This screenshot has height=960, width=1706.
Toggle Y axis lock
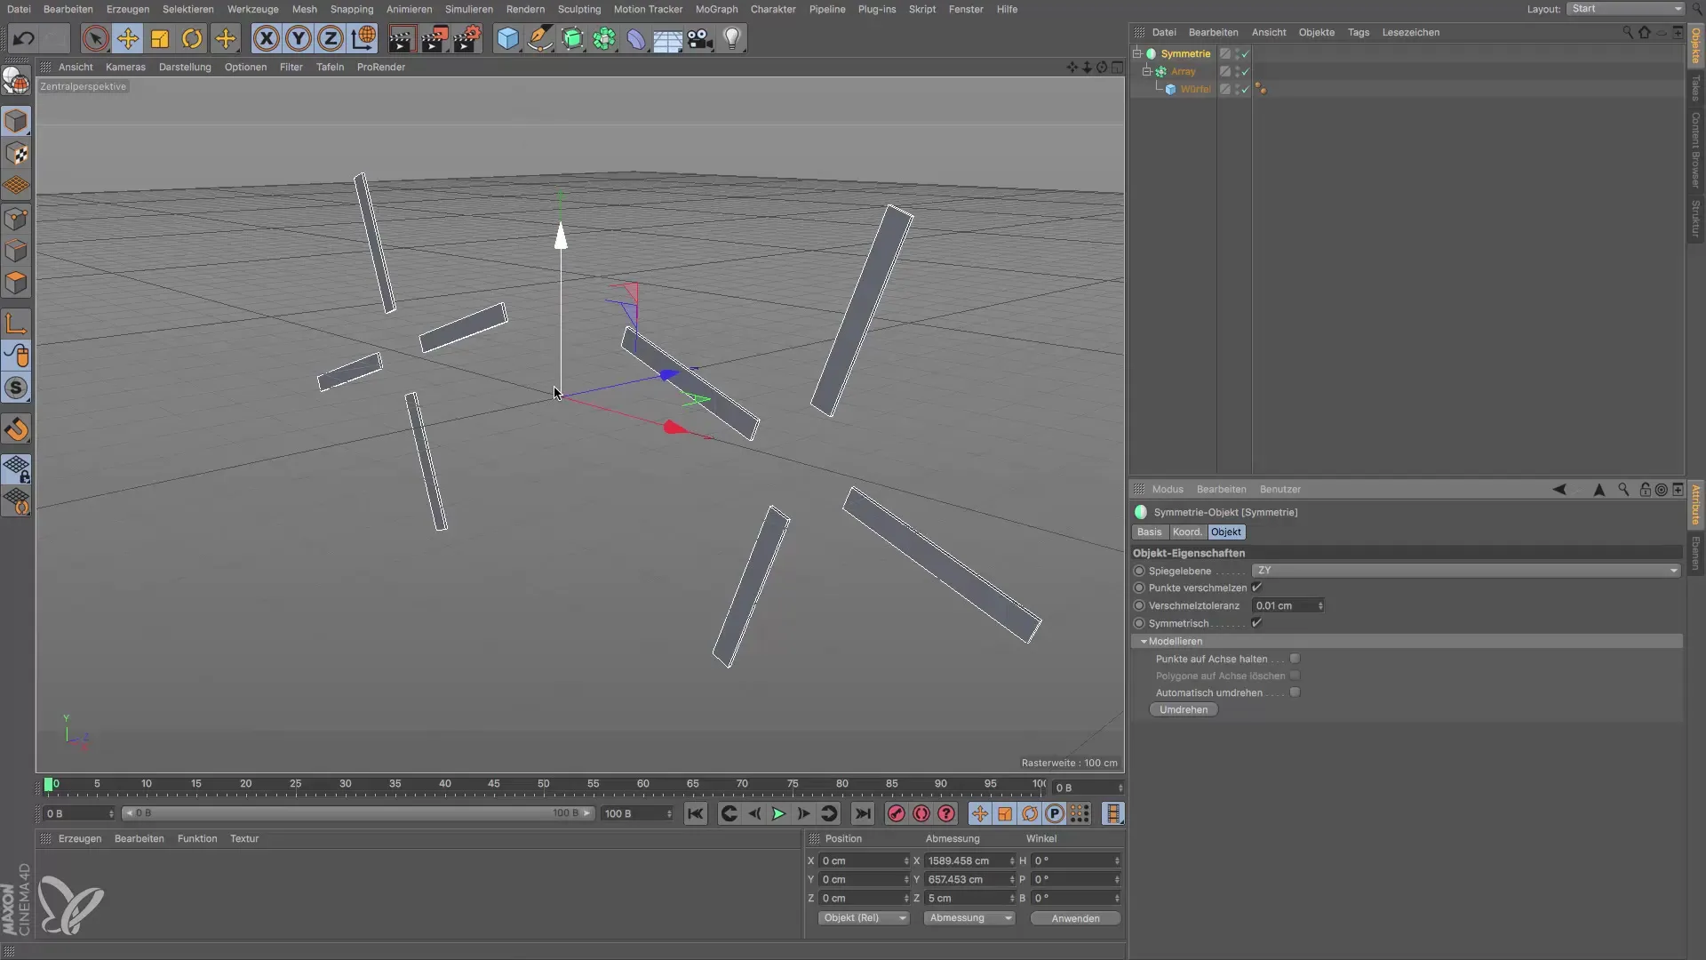tap(299, 39)
